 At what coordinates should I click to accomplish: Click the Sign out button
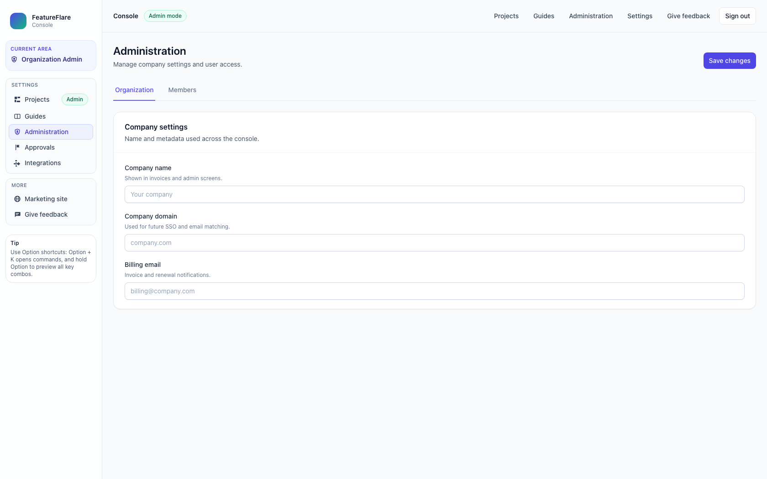coord(737,16)
